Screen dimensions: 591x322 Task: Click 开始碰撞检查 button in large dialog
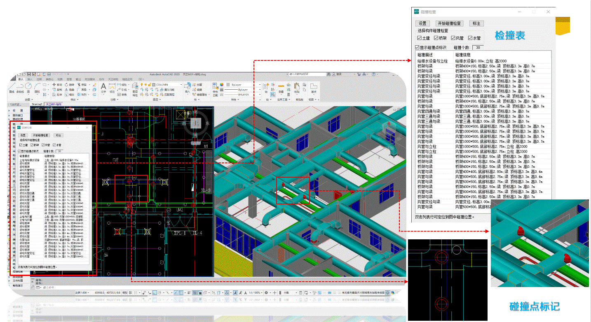click(x=450, y=23)
